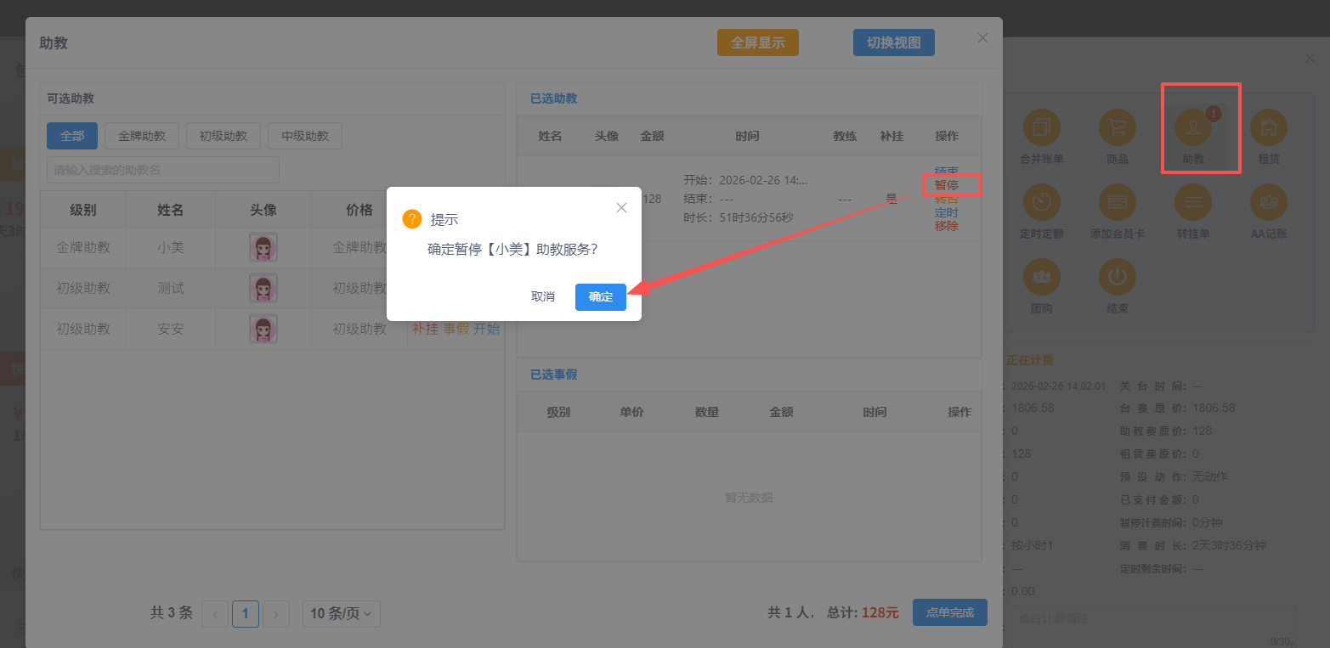Confirm pausing with the 确定 button

[600, 297]
